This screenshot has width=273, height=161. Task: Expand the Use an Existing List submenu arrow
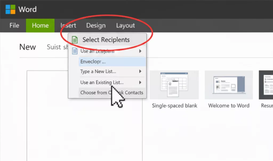tap(140, 82)
